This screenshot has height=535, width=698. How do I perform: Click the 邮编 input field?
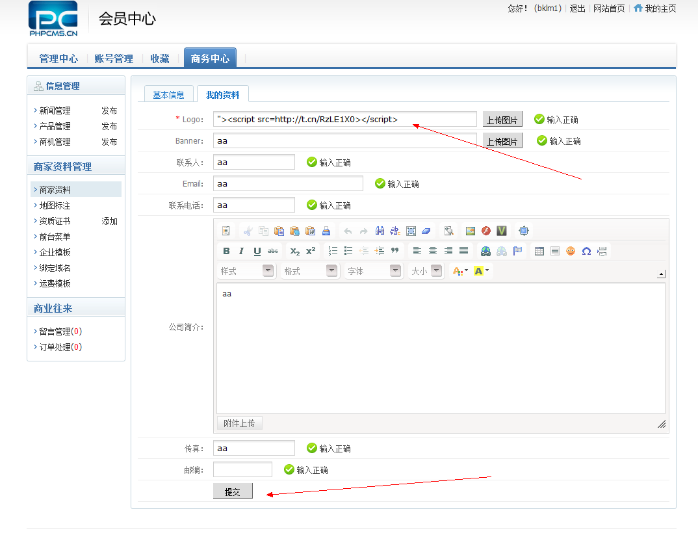(x=242, y=469)
